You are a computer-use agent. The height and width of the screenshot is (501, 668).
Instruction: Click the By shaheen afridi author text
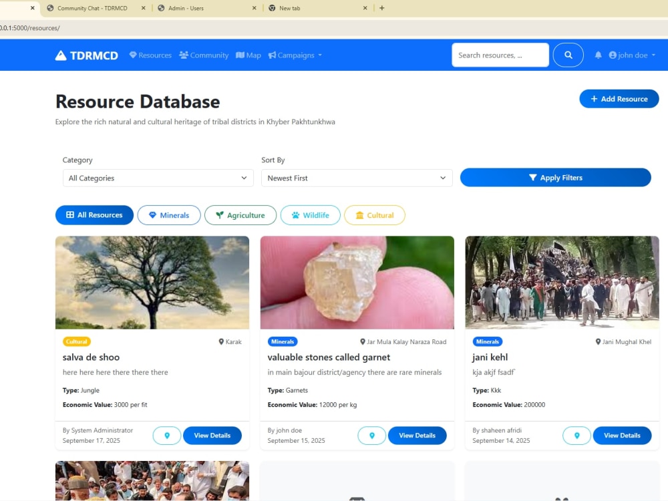(x=497, y=430)
